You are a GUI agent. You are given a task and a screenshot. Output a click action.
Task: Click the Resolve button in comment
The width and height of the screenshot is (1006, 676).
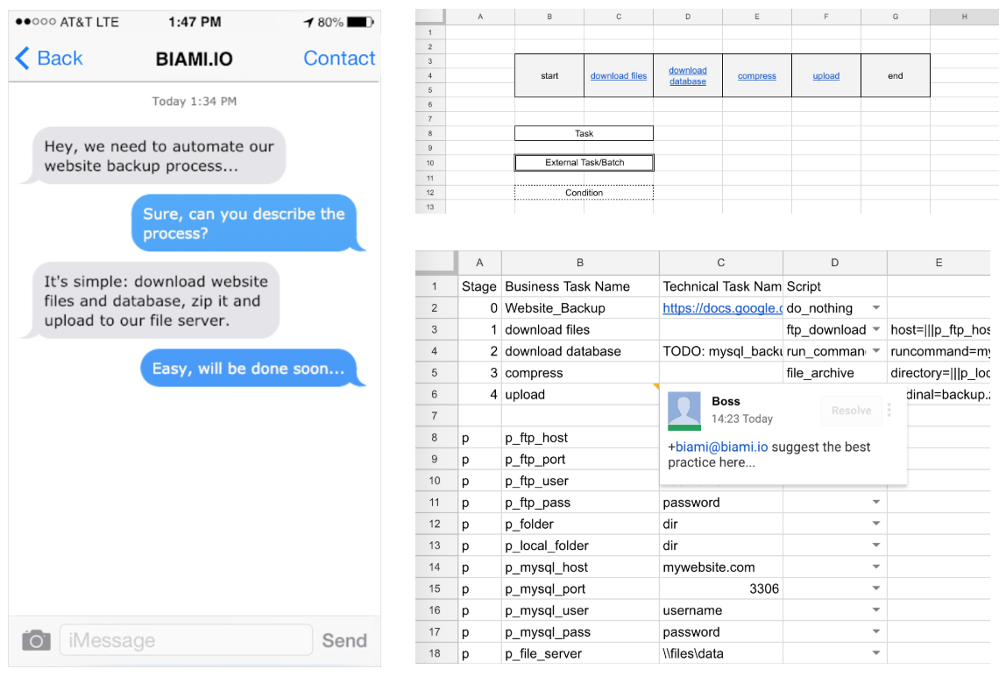pos(851,410)
